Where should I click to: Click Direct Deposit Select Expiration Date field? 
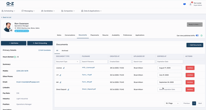point(170,89)
